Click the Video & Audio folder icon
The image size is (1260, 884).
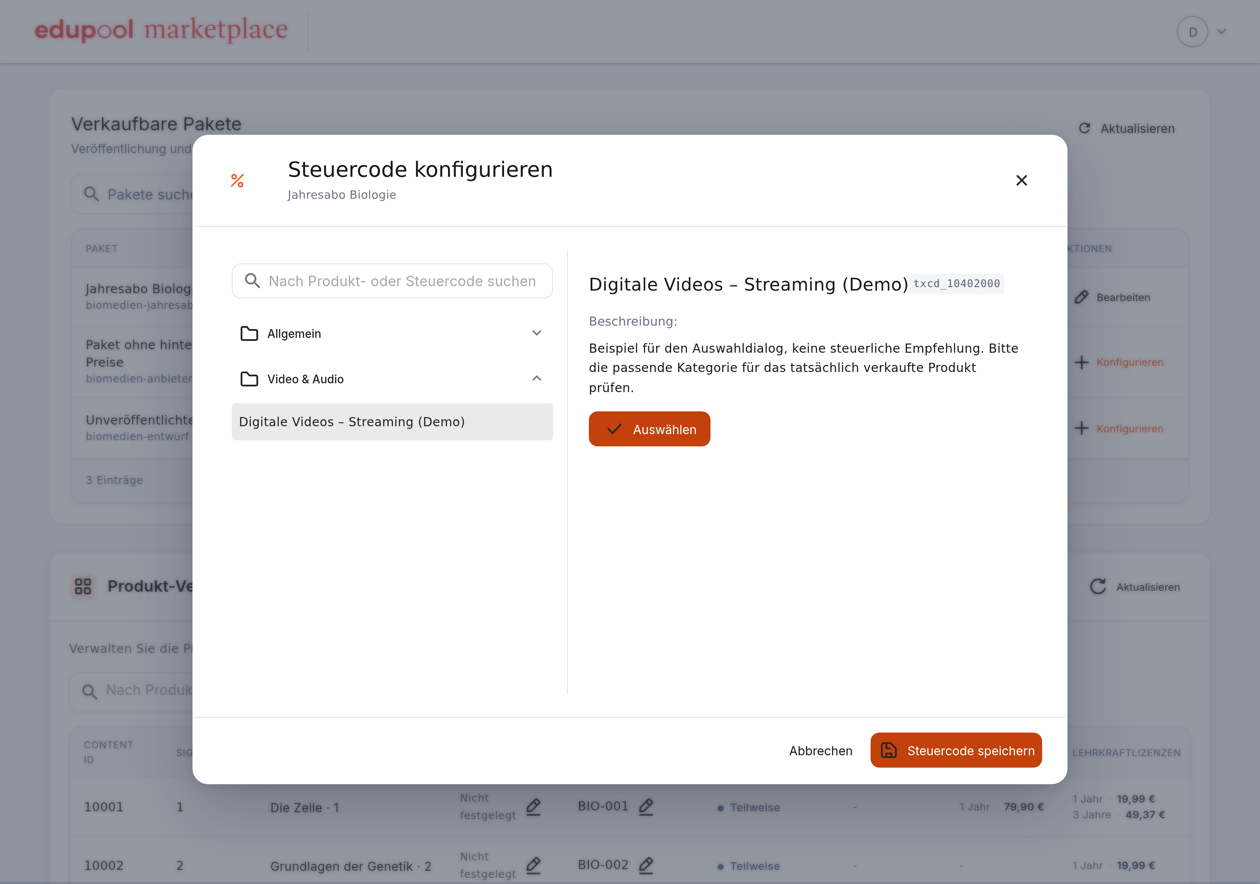tap(249, 379)
